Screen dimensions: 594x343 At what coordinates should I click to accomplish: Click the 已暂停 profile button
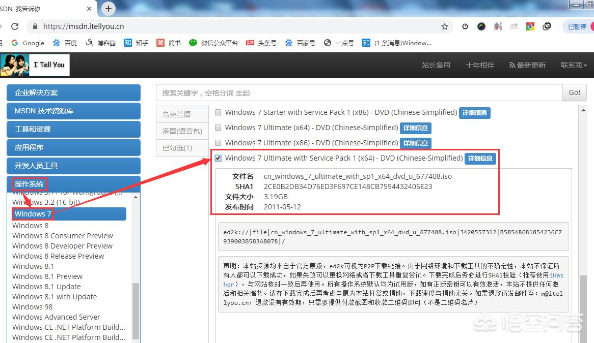pyautogui.click(x=578, y=26)
